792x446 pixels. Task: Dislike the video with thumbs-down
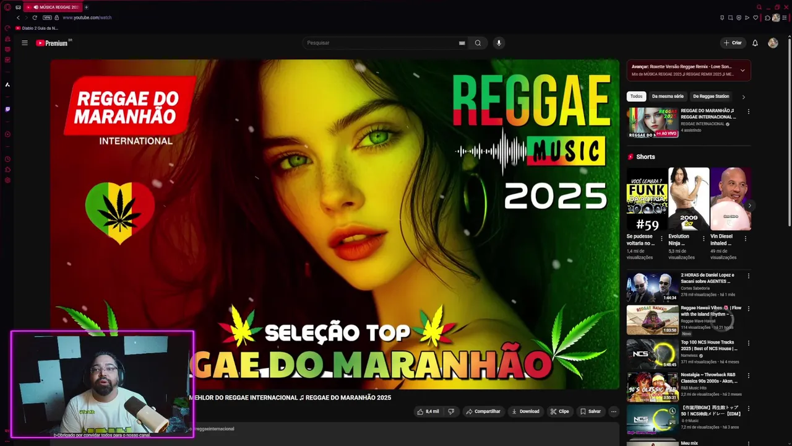(451, 411)
